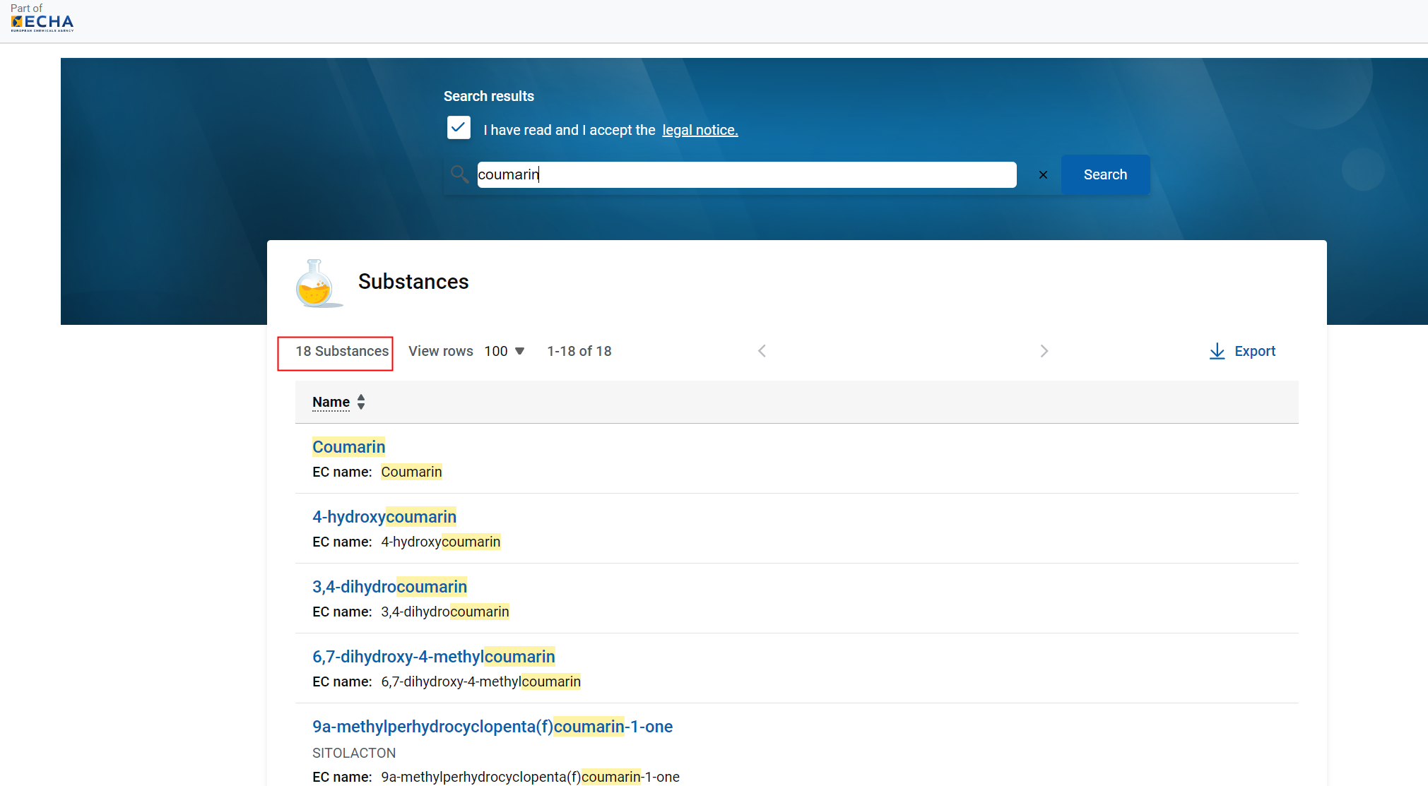Screen dimensions: 1428x786
Task: Open the legal notice link
Action: click(700, 130)
